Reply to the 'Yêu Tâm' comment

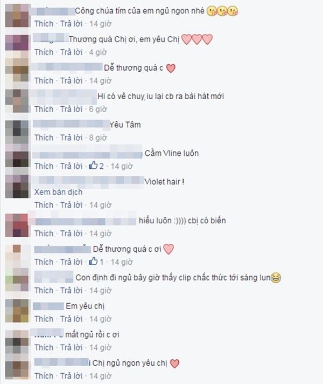pos(72,138)
